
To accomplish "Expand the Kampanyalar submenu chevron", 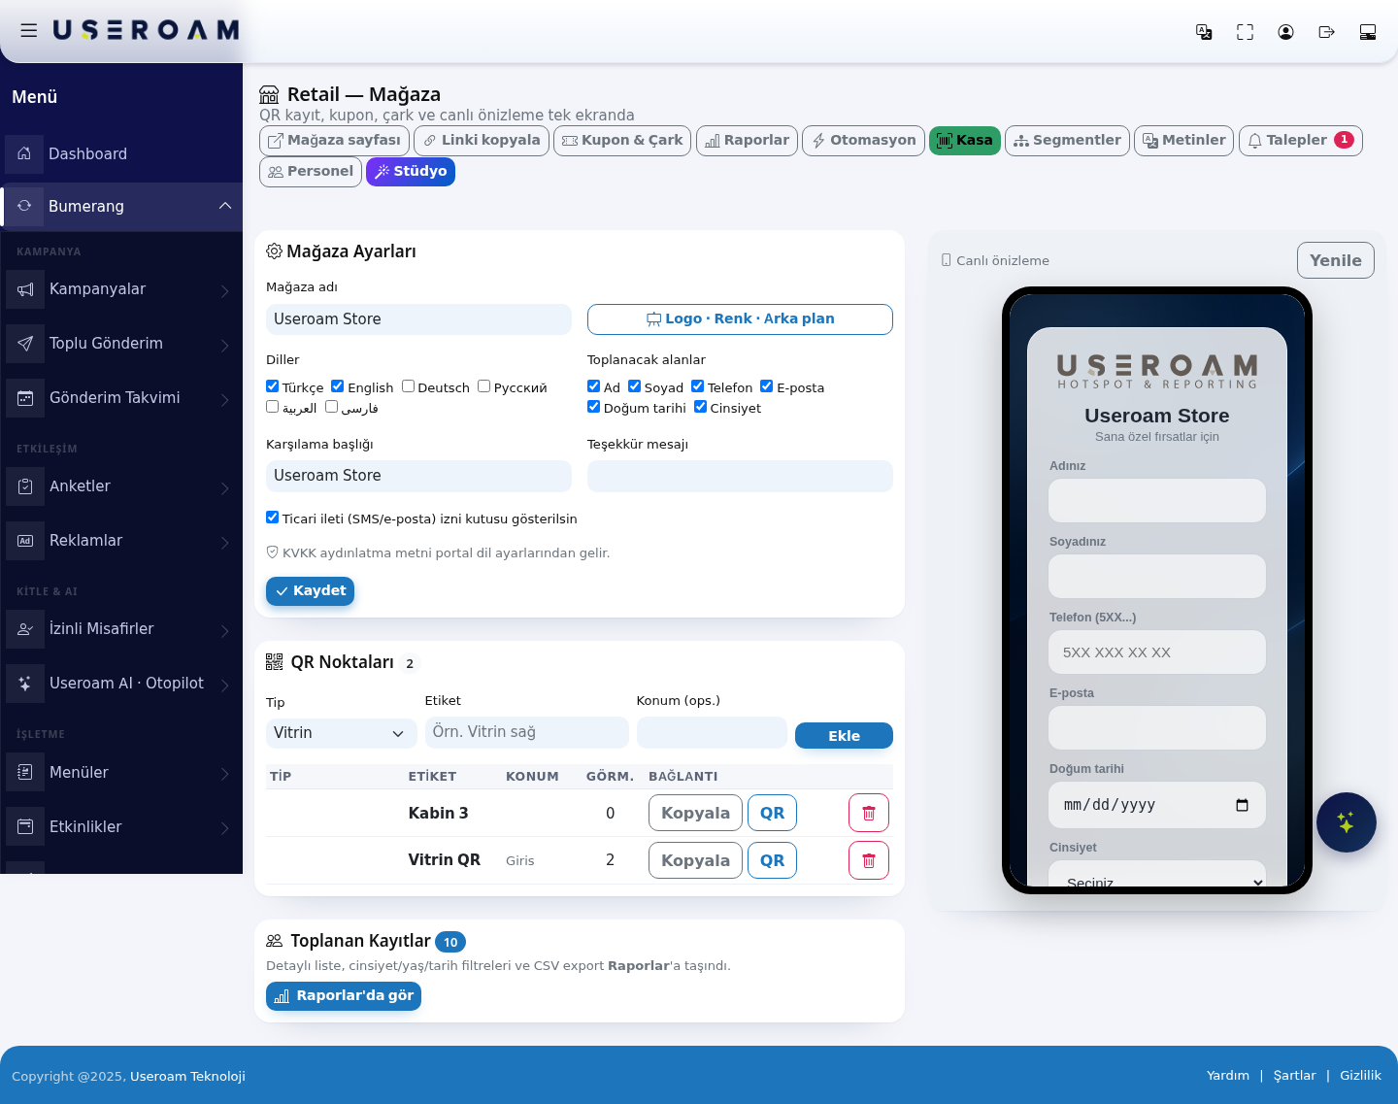I will [x=225, y=291].
